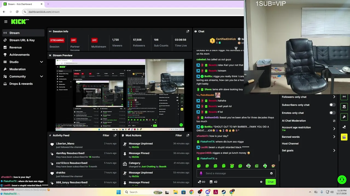Click the KICK beta logo
This screenshot has width=350, height=196.
[x=20, y=22]
